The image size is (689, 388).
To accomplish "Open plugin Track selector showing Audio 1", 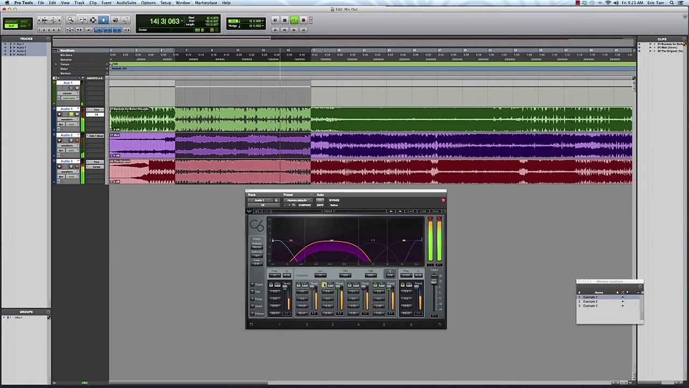I will point(260,200).
